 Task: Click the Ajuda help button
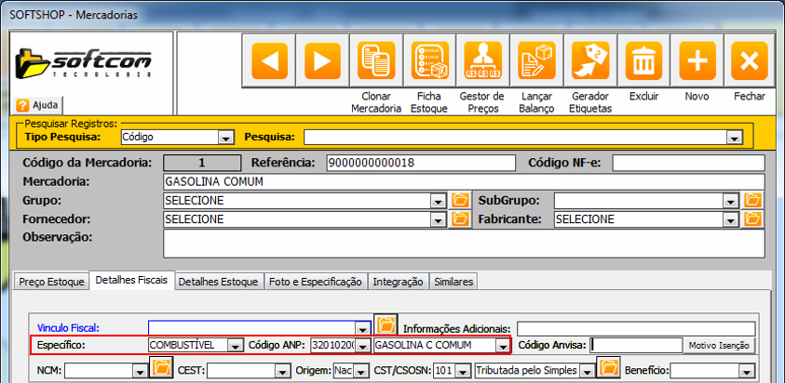point(38,105)
